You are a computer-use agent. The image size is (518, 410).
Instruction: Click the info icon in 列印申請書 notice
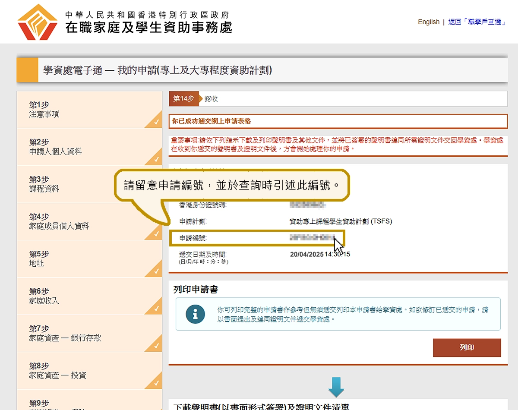(195, 314)
